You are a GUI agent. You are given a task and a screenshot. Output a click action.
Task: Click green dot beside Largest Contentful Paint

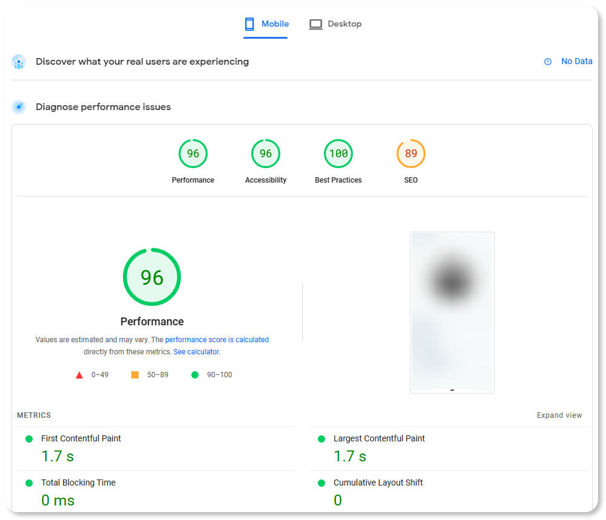[x=321, y=439]
